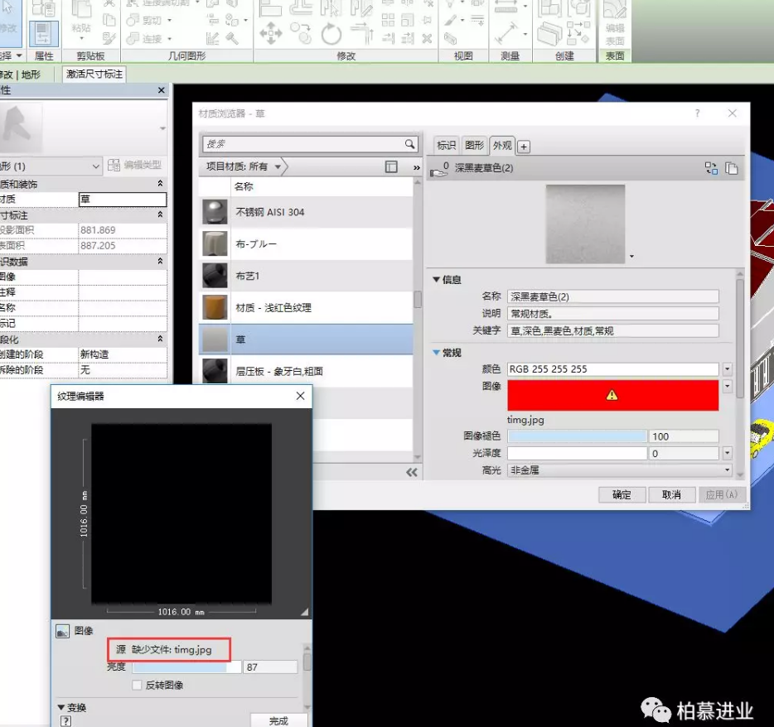Open the 高光 non-metal dropdown

coord(727,470)
